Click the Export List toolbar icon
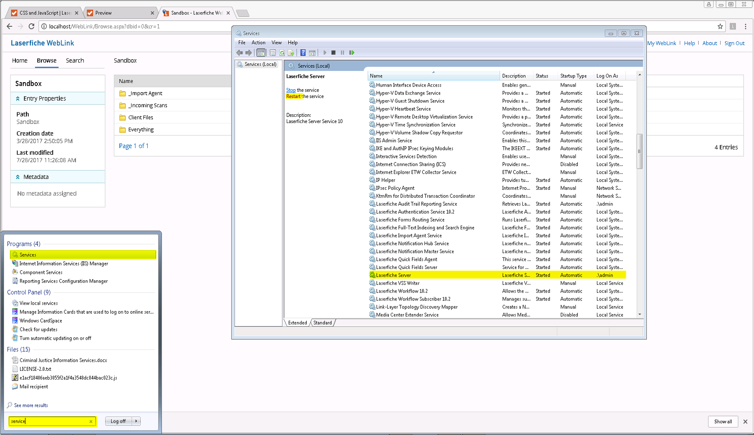 point(291,53)
